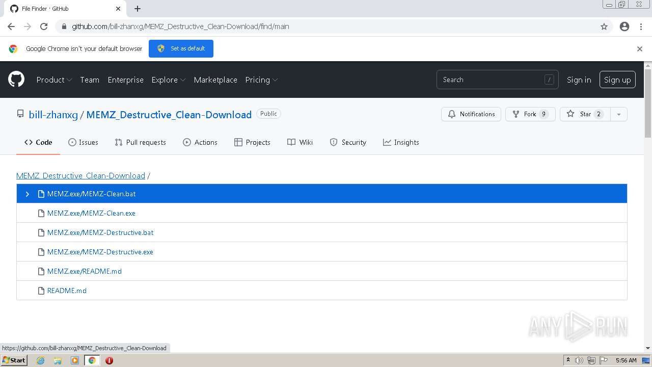Click the Chrome address bar URL

(180, 27)
